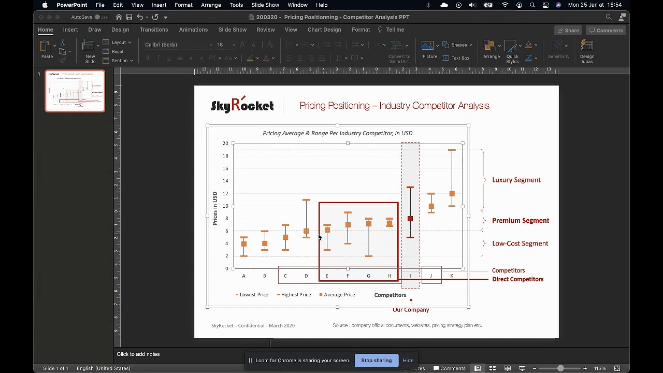Screen dimensions: 663x373
Task: Click the Increase Font Size icon
Action: [242, 45]
